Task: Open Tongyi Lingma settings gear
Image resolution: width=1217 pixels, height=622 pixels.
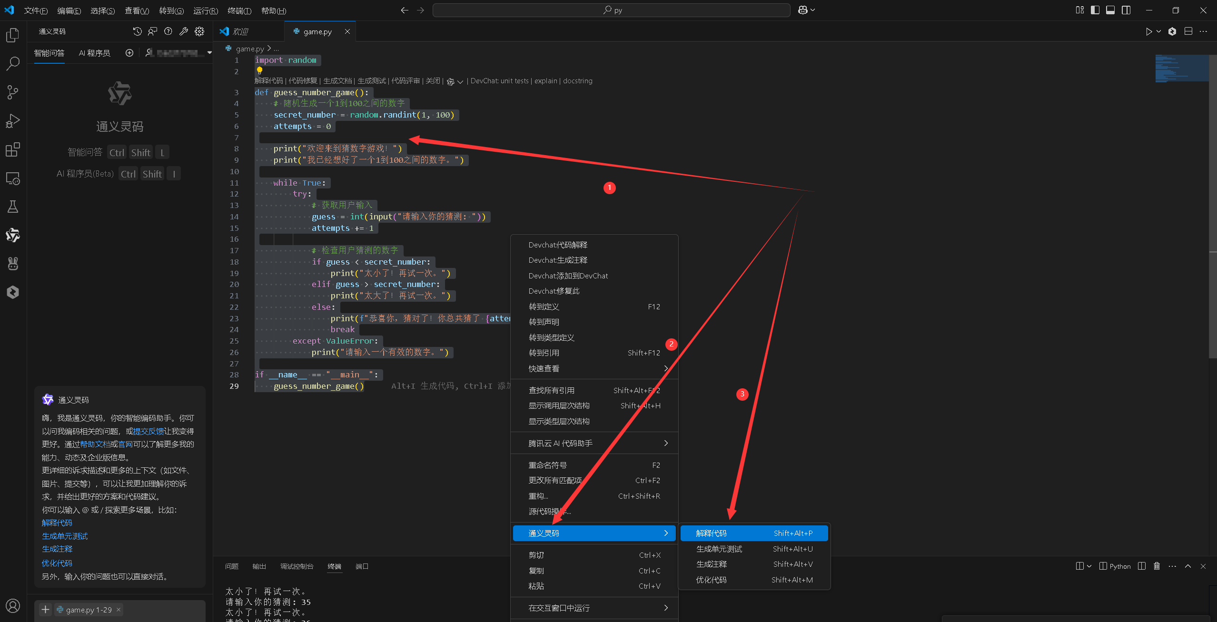Action: point(199,31)
